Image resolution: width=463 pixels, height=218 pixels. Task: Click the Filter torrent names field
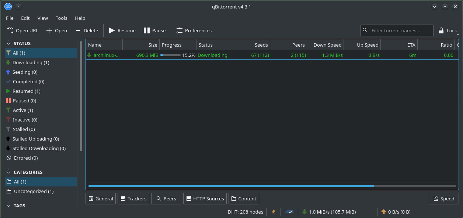pyautogui.click(x=397, y=30)
